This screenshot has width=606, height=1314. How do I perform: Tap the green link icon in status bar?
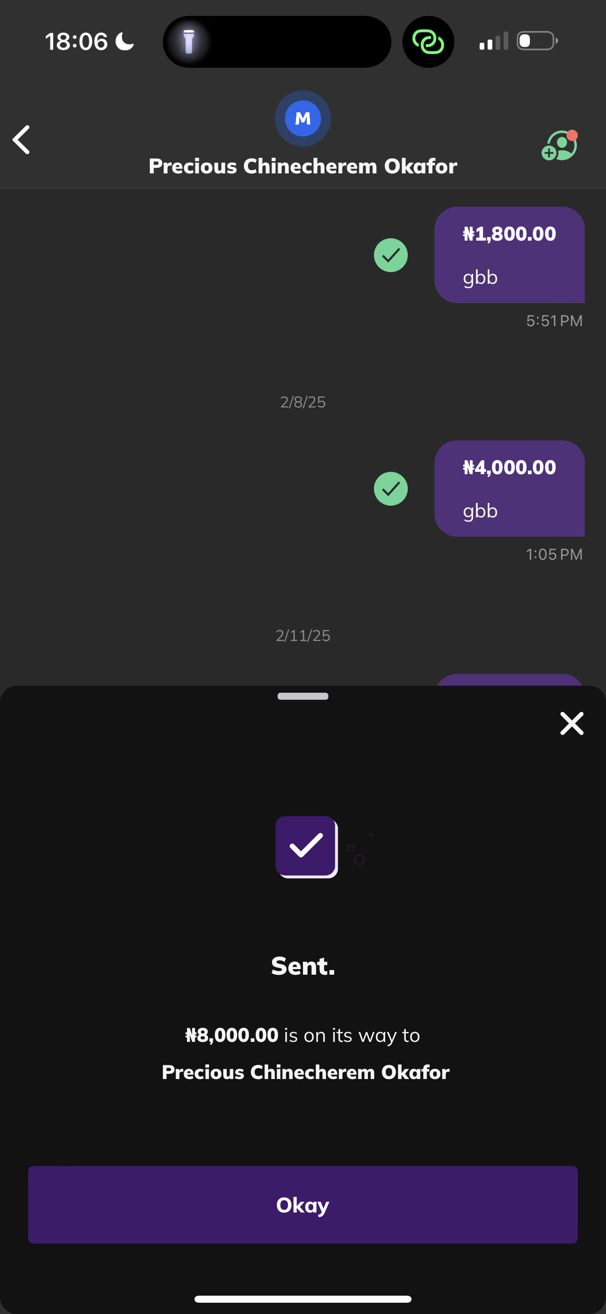pyautogui.click(x=428, y=42)
